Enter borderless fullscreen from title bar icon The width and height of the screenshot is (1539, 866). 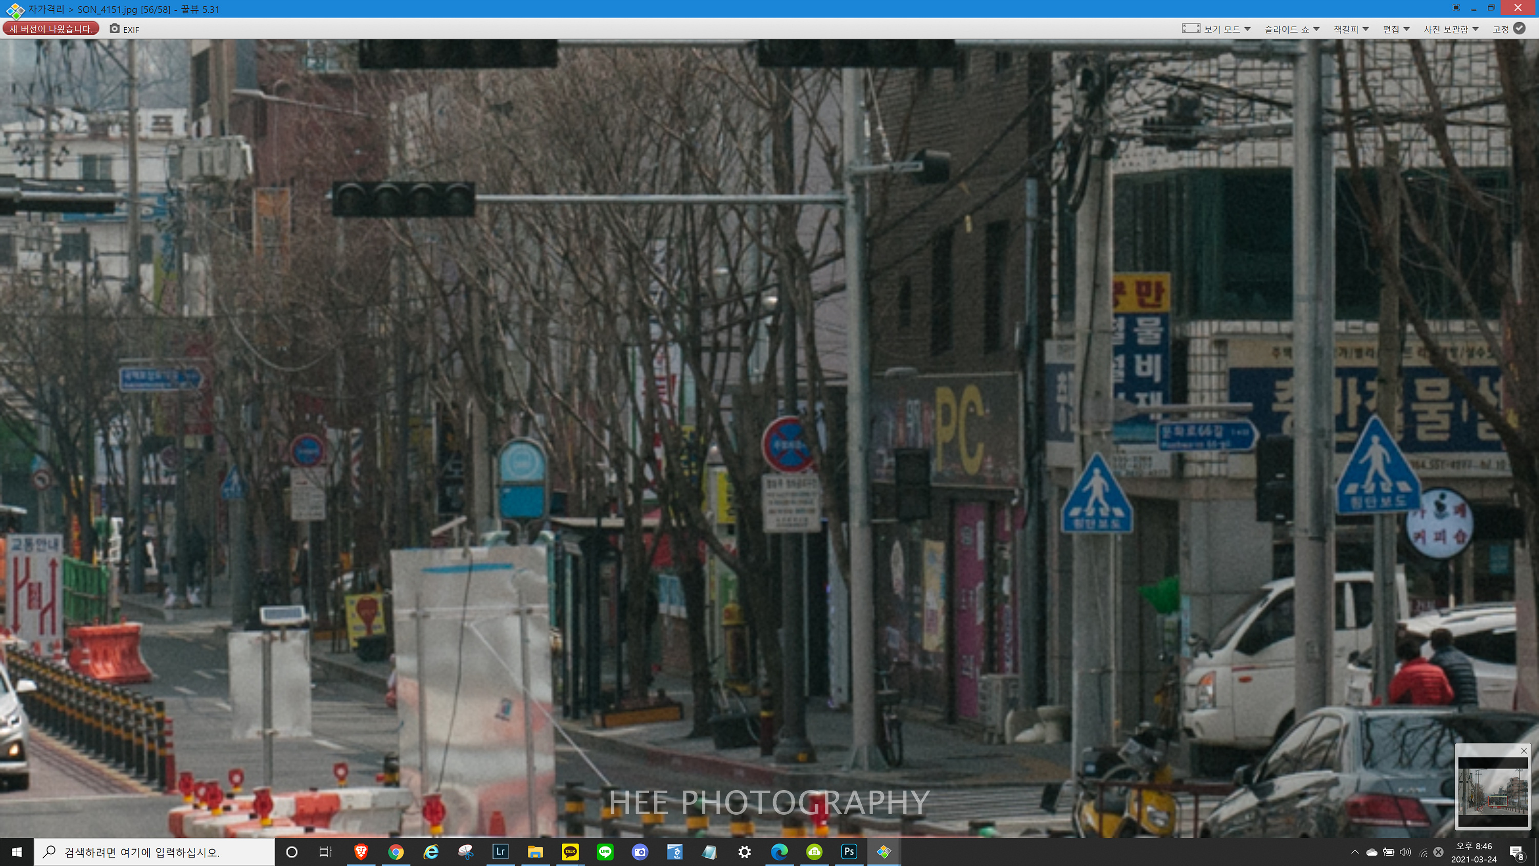[x=1456, y=8]
